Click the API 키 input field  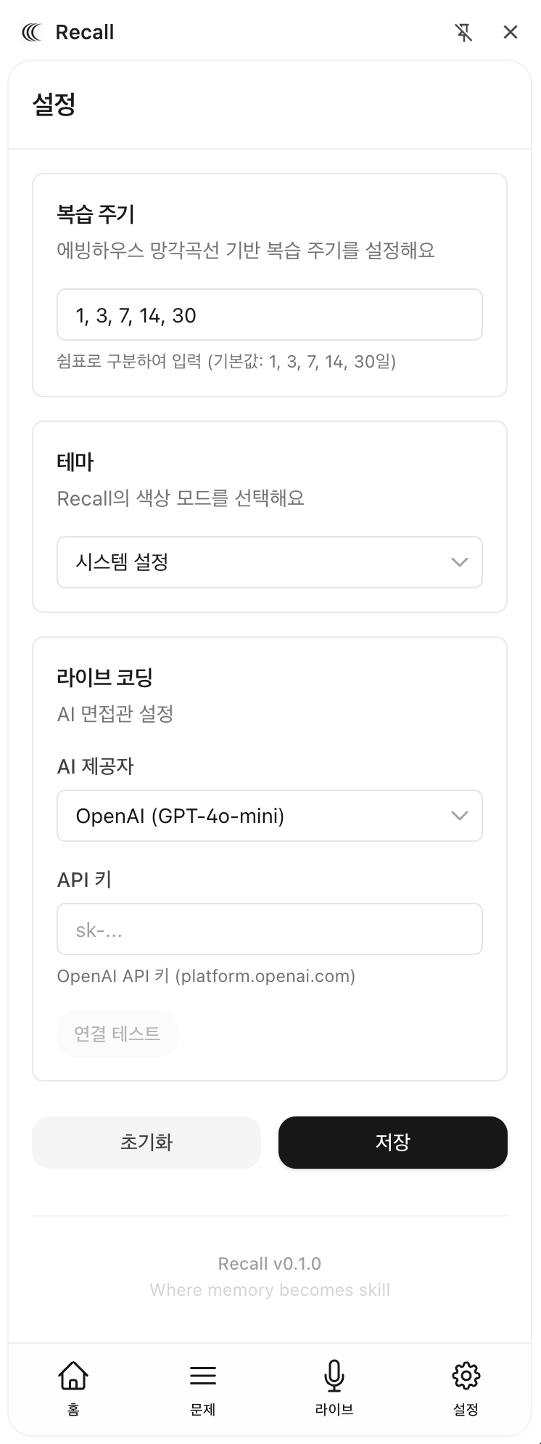point(269,929)
